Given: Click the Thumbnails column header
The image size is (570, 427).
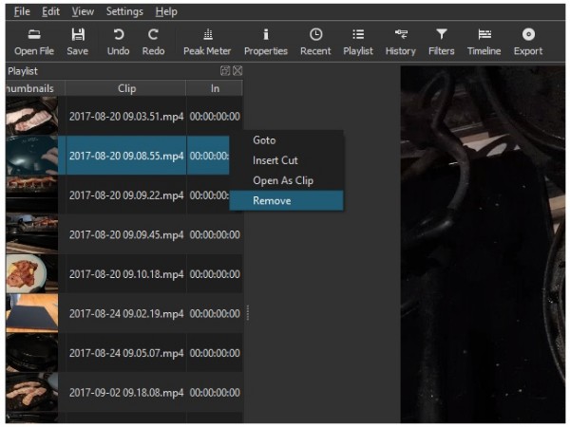Looking at the screenshot, I should point(35,88).
